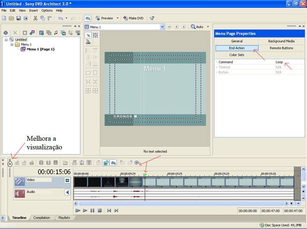Click the 00:00:15:06 timecode display
307x229 pixels.
[54, 172]
